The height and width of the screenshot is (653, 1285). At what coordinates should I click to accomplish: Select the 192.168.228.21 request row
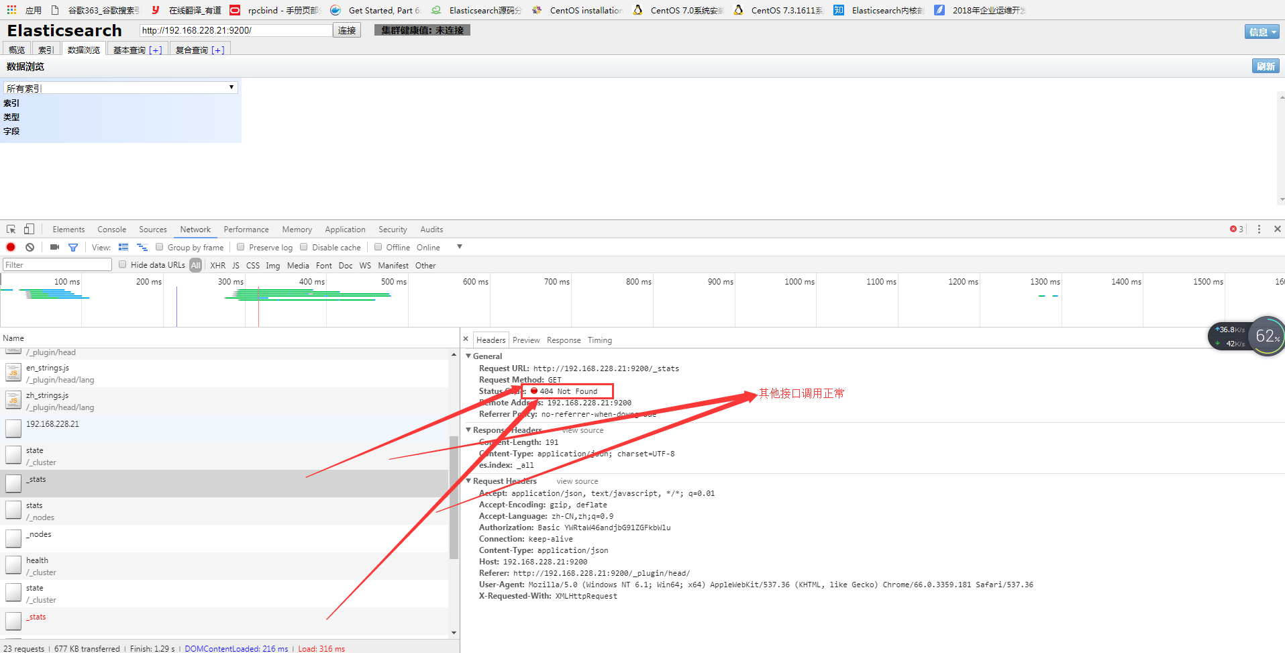coord(224,428)
